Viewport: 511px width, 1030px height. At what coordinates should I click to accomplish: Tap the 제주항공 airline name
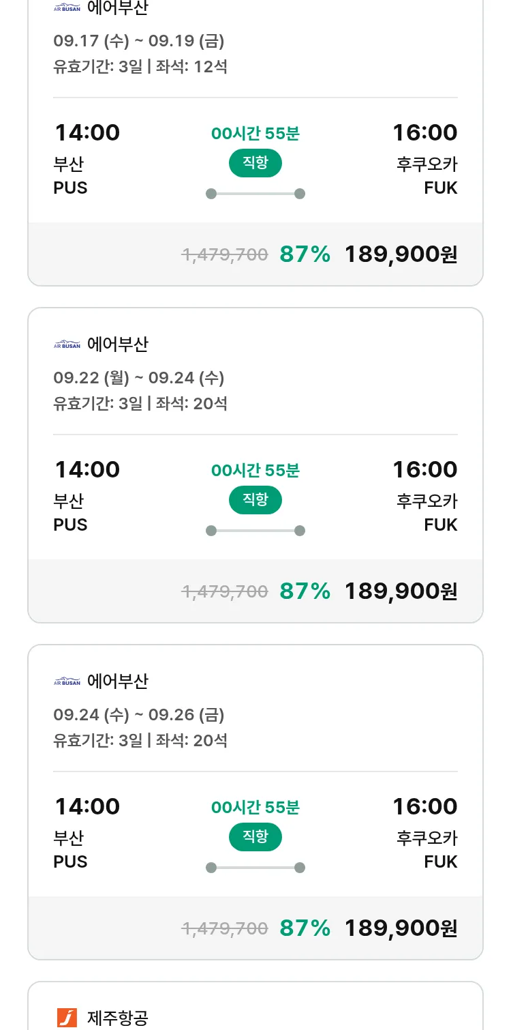[118, 1018]
